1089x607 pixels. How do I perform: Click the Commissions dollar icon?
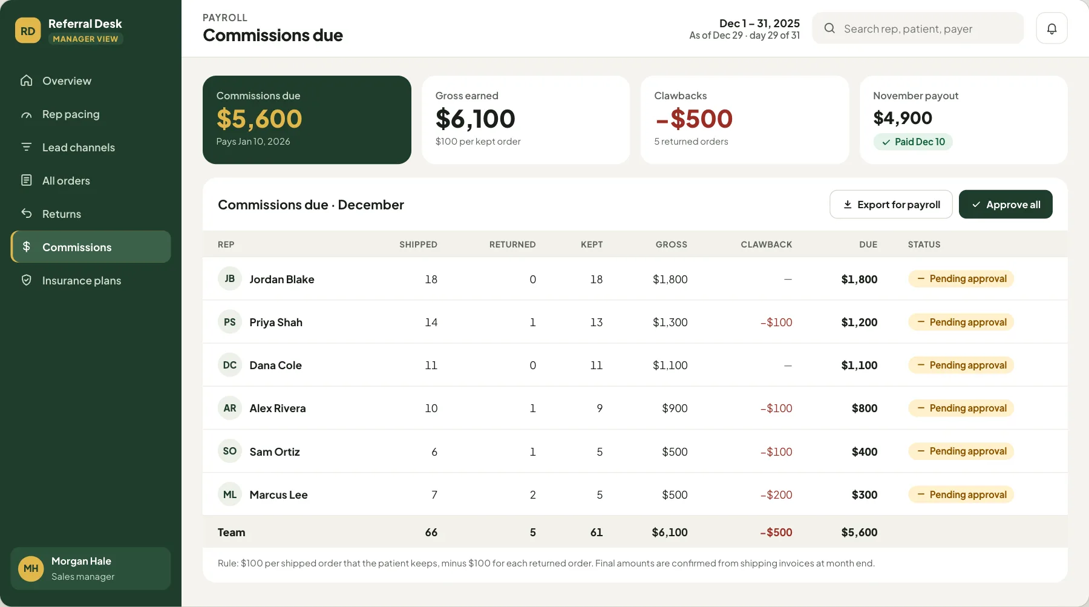point(26,247)
